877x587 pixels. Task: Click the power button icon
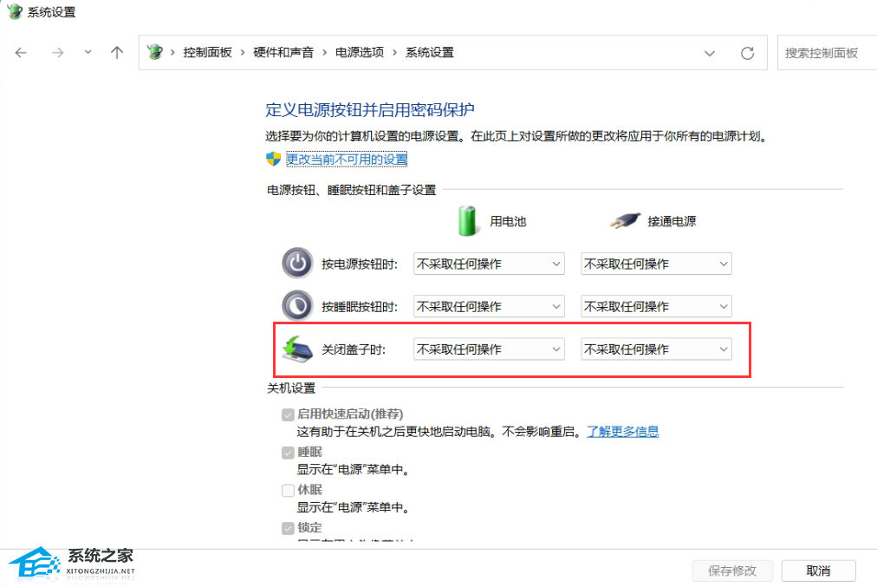click(297, 263)
